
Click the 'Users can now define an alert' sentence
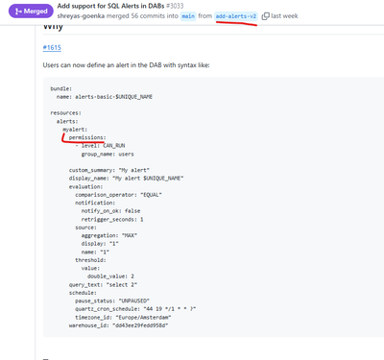(x=126, y=65)
